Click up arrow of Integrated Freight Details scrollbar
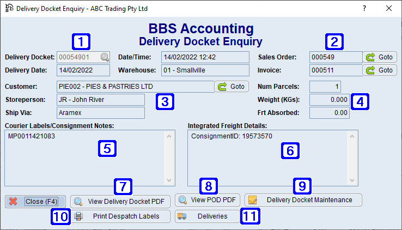The width and height of the screenshot is (402, 230). point(352,136)
